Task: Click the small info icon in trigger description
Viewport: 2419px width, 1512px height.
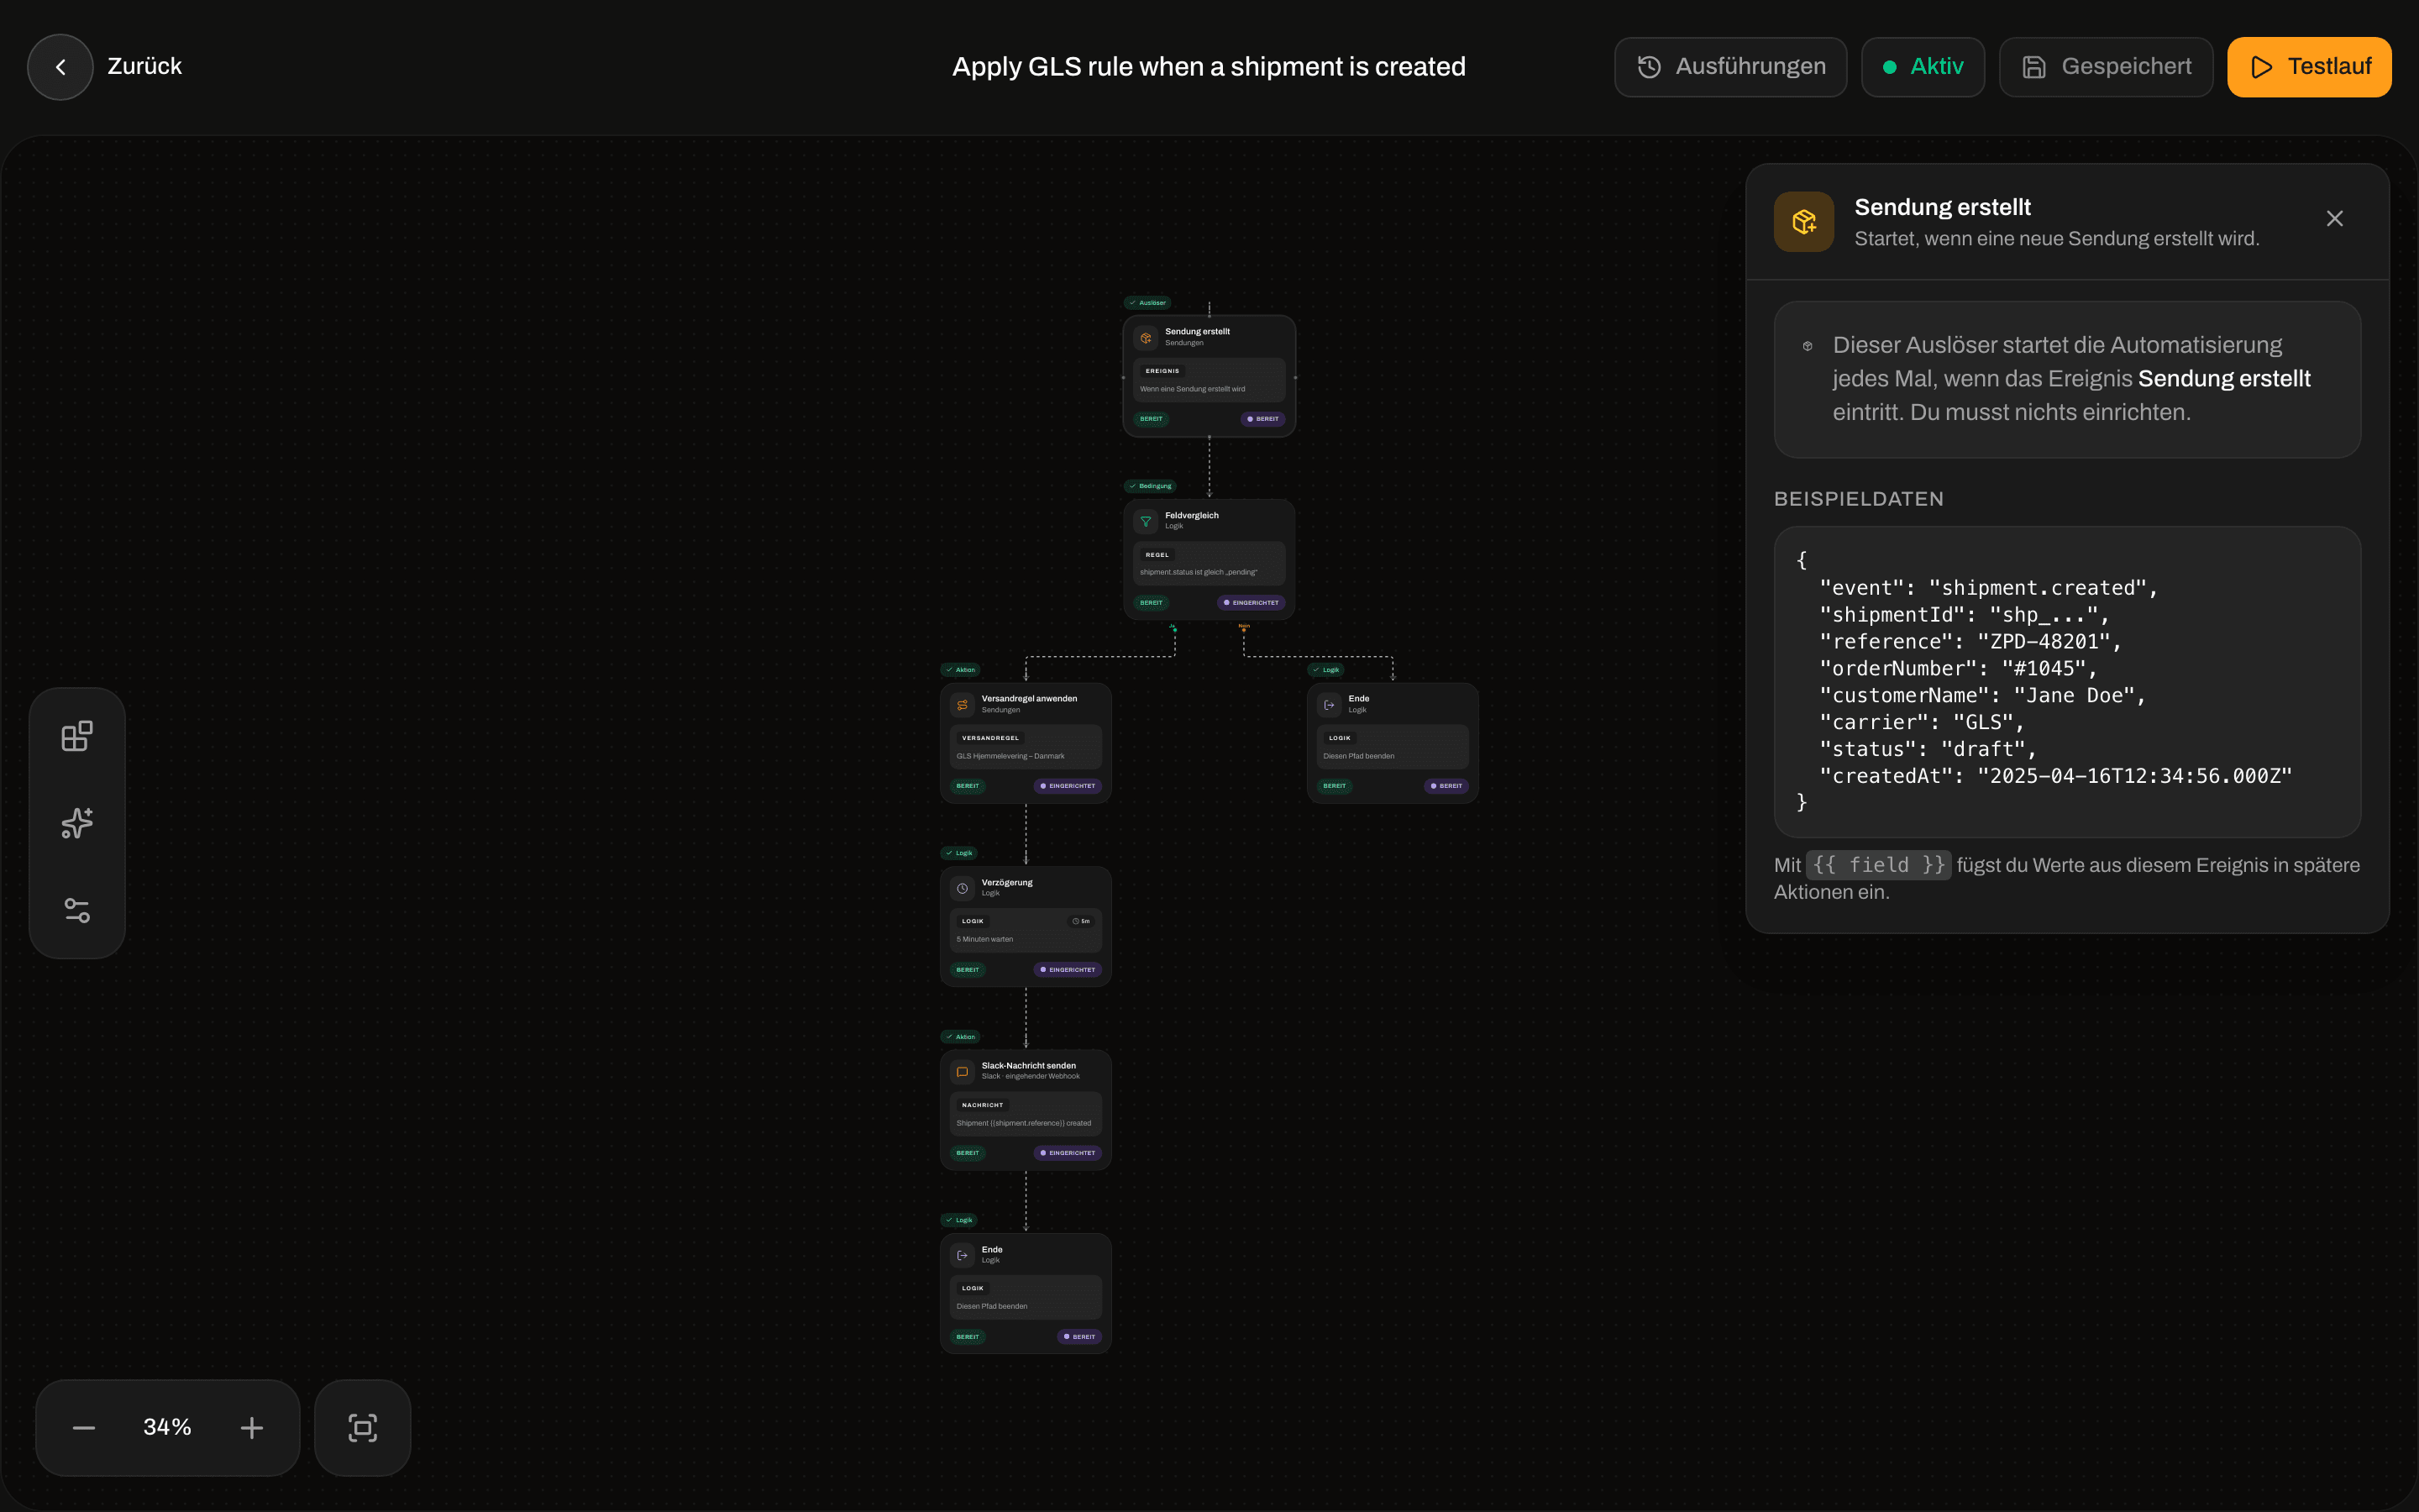Action: 1808,346
